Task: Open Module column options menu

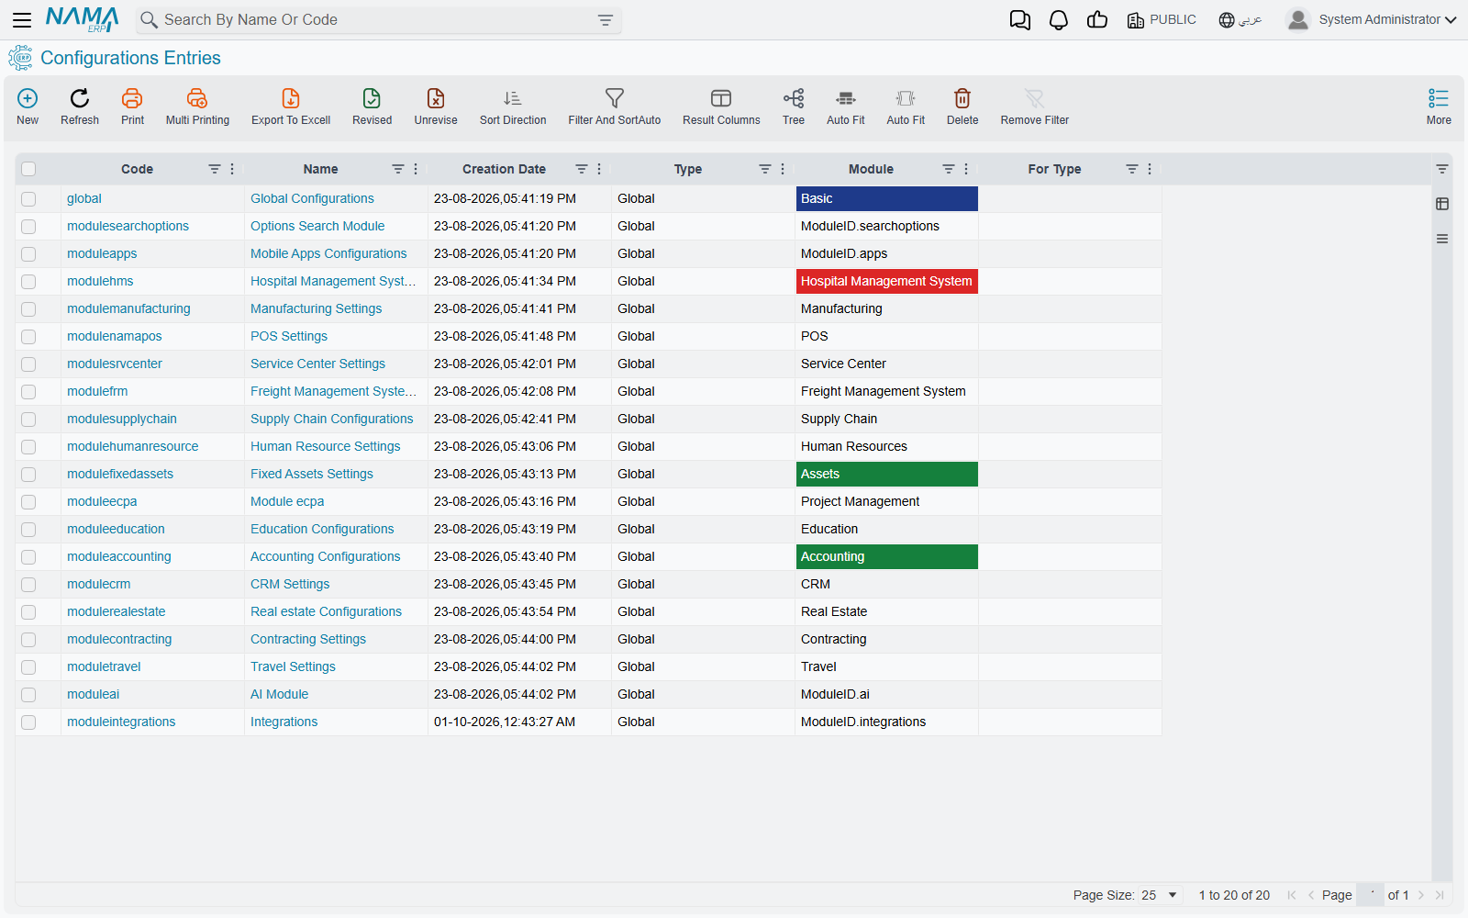Action: point(966,169)
